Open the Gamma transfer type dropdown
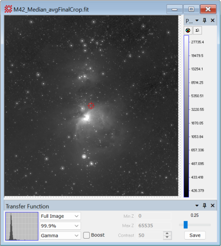221x246 pixels. [60, 235]
